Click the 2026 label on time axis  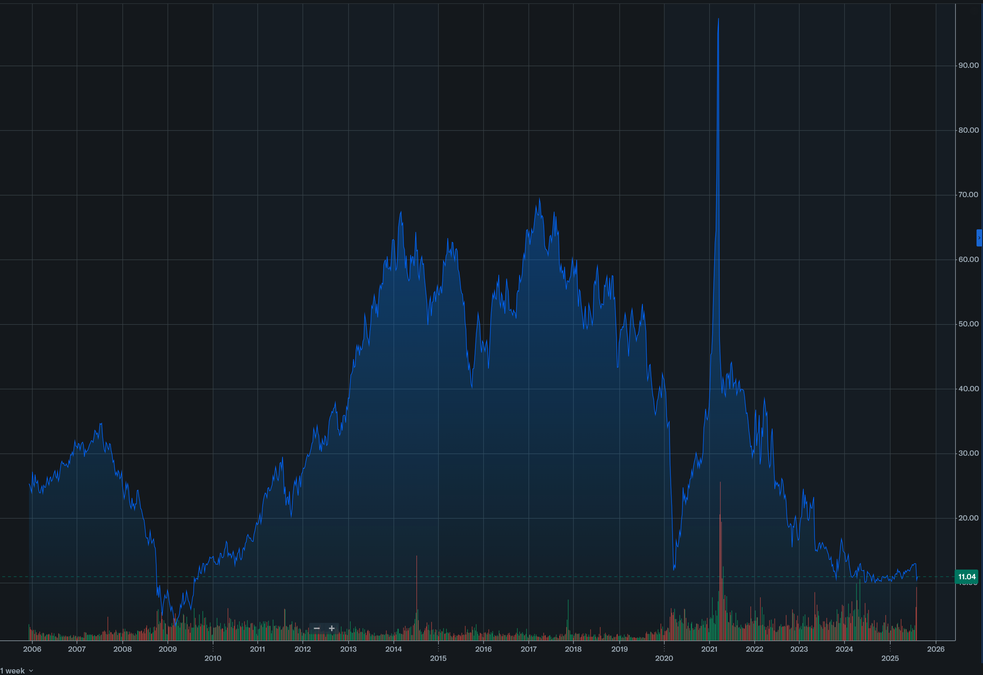936,649
